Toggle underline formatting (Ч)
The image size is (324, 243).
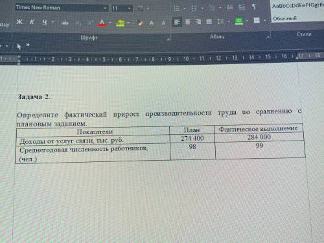(45, 22)
